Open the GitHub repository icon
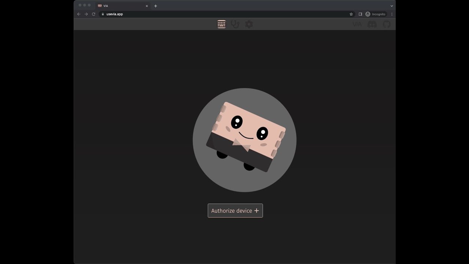The height and width of the screenshot is (264, 469). [x=387, y=24]
